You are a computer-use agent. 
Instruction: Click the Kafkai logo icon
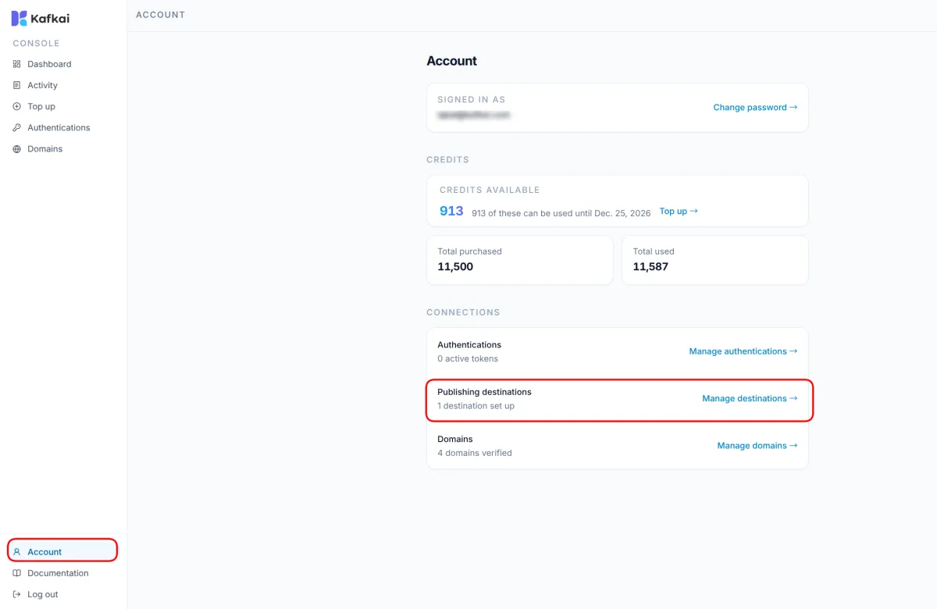pyautogui.click(x=19, y=18)
